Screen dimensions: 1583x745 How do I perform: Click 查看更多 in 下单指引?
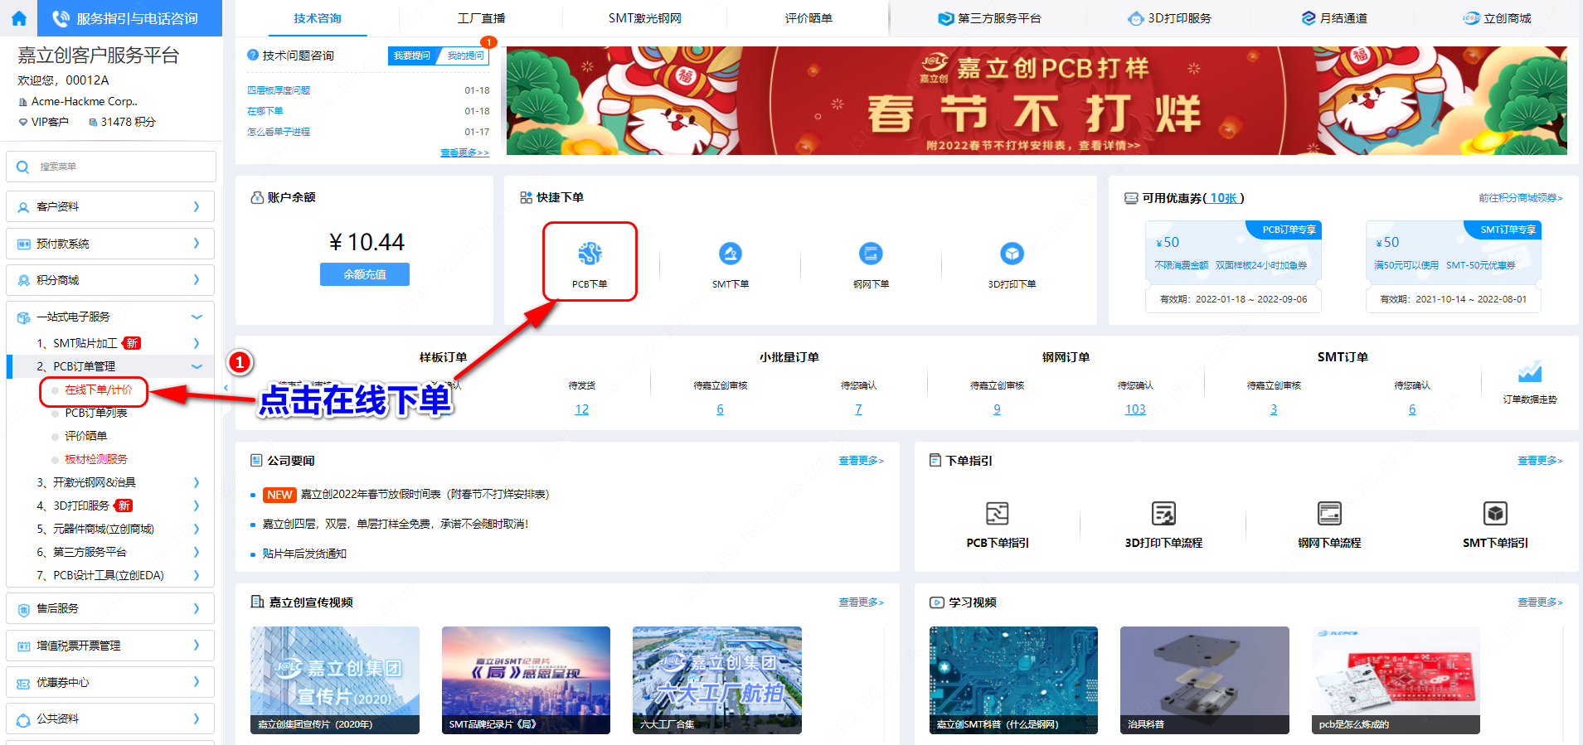[1540, 461]
